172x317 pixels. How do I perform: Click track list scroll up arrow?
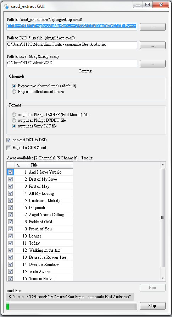[x=163, y=165]
